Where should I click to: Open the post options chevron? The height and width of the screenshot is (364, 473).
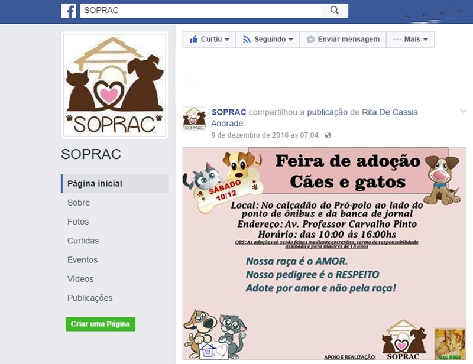point(464,111)
